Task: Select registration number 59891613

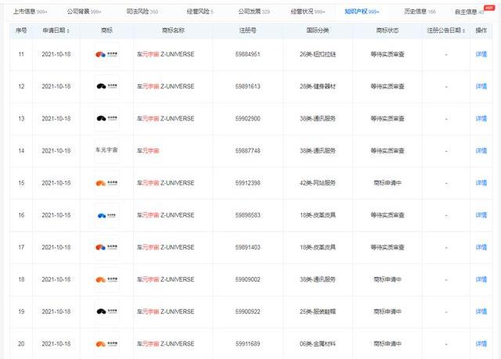Action: pyautogui.click(x=247, y=86)
